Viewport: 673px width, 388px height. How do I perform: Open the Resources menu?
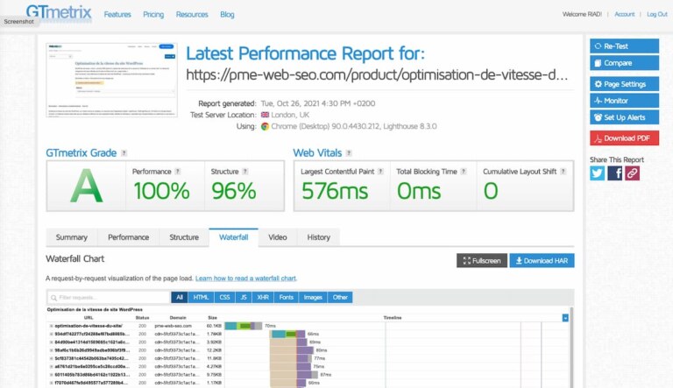[192, 14]
